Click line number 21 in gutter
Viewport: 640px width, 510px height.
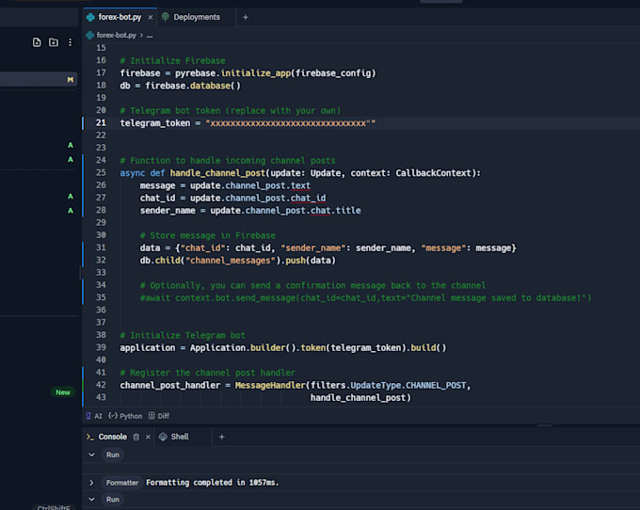click(x=101, y=123)
